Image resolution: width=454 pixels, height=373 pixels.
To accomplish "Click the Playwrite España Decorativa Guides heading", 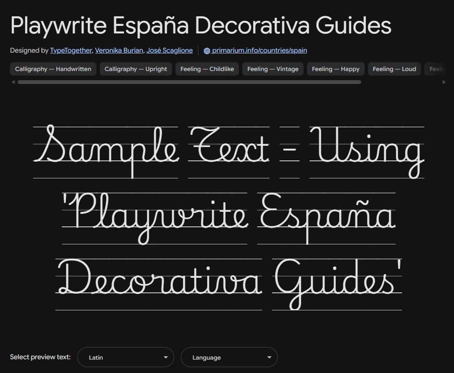I will coord(200,25).
